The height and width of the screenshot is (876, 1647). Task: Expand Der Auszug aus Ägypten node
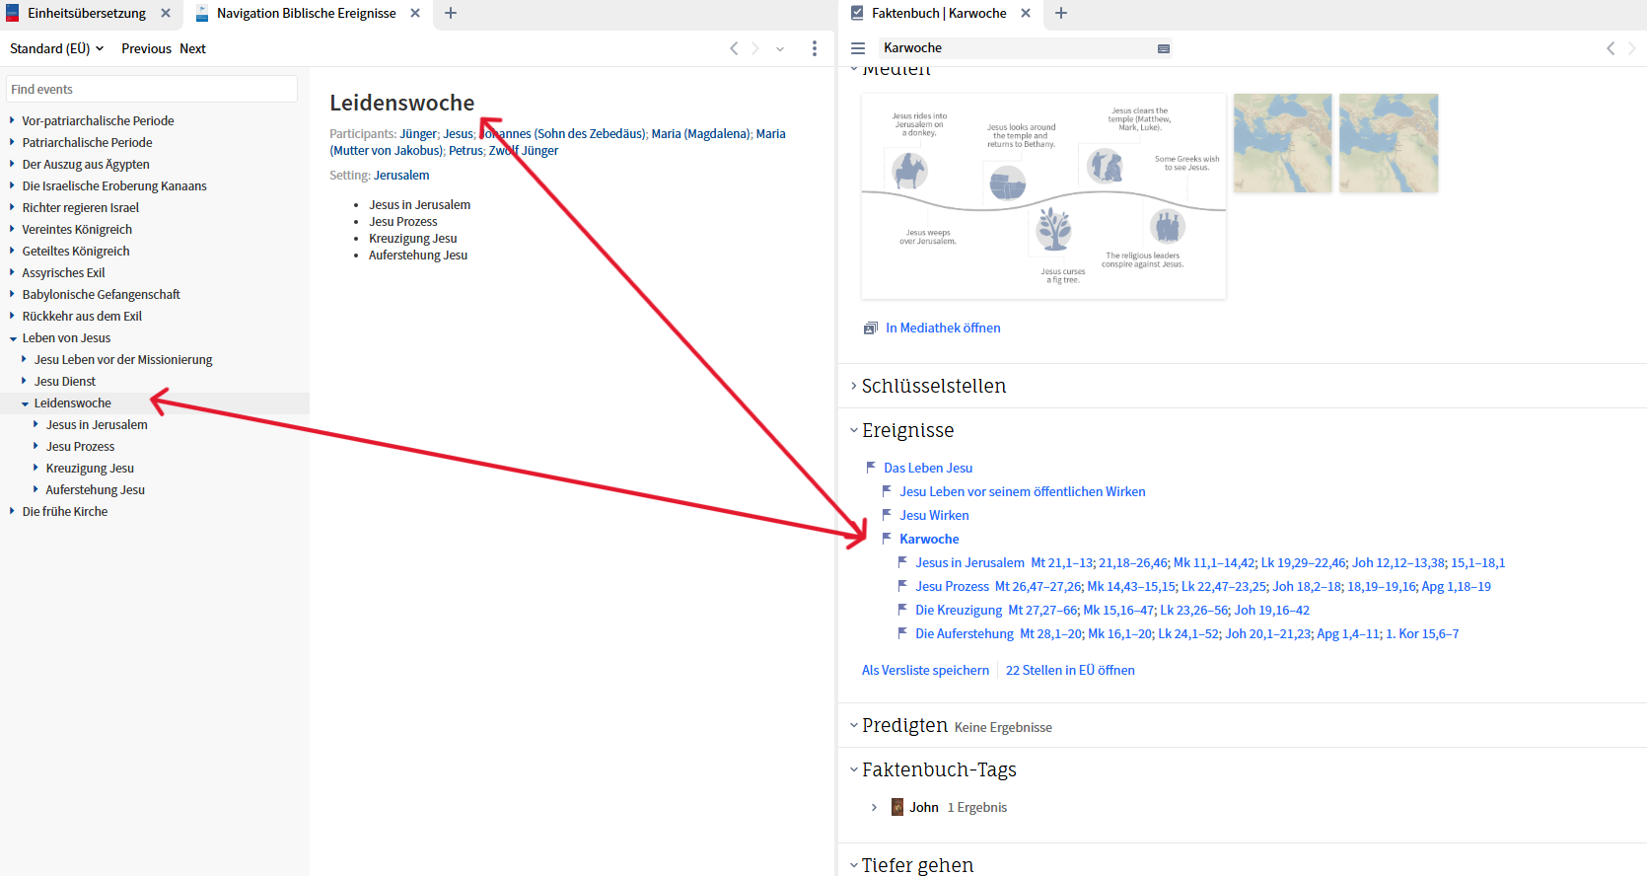coord(12,164)
